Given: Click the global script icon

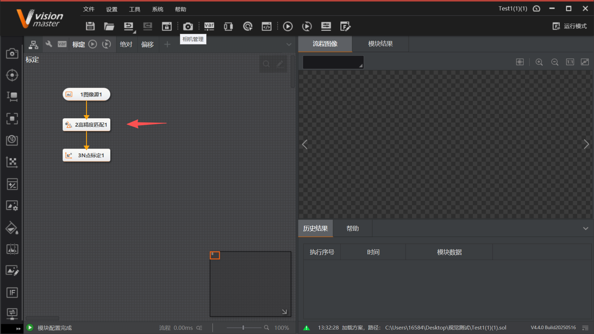Looking at the screenshot, I should pos(266,26).
